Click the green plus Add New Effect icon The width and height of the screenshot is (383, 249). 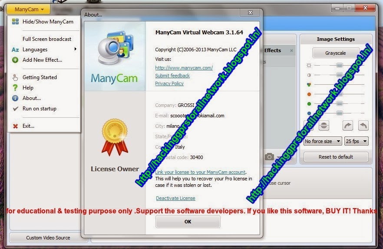click(x=15, y=60)
